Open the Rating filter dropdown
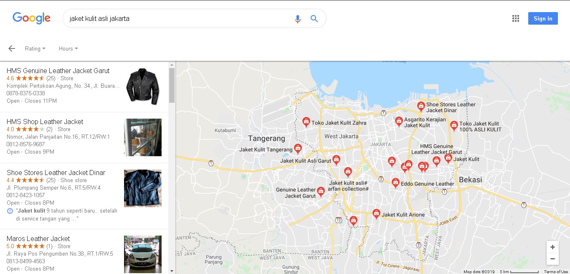Image resolution: width=570 pixels, height=274 pixels. 35,48
